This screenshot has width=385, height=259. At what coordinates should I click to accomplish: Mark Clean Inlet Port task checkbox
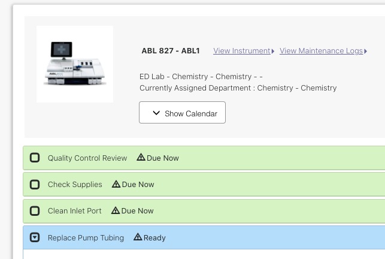[35, 211]
